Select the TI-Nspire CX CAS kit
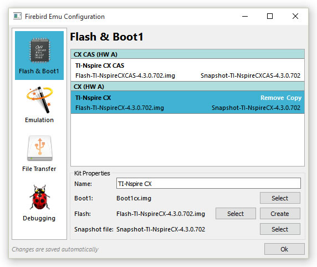 [x=187, y=70]
